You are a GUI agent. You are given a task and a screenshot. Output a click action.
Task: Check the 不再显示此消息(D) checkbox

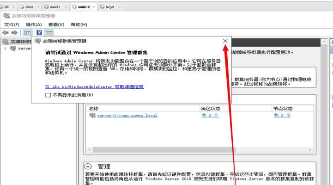48,95
